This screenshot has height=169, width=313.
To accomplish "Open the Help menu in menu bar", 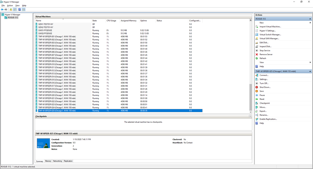I will (24, 5).
